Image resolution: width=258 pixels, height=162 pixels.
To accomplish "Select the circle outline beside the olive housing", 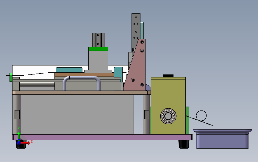I will pyautogui.click(x=201, y=116).
